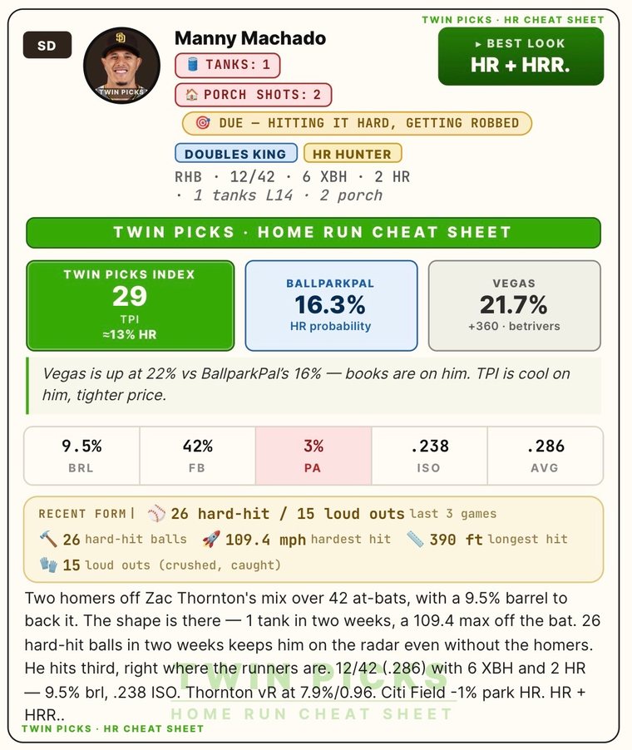Click the SD team badge
This screenshot has width=632, height=750.
[x=47, y=45]
